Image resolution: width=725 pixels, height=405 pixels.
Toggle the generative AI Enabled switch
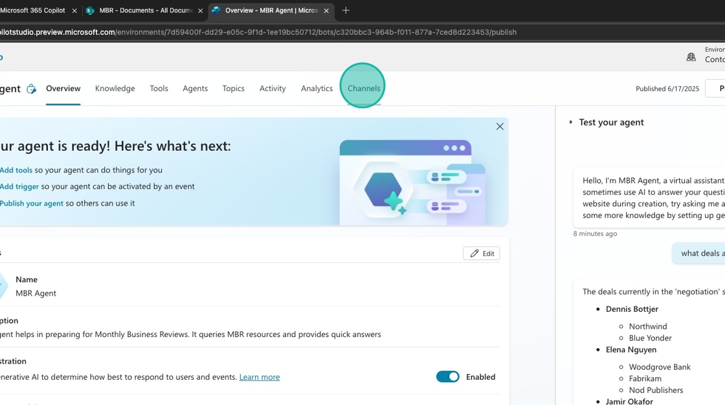coord(447,377)
